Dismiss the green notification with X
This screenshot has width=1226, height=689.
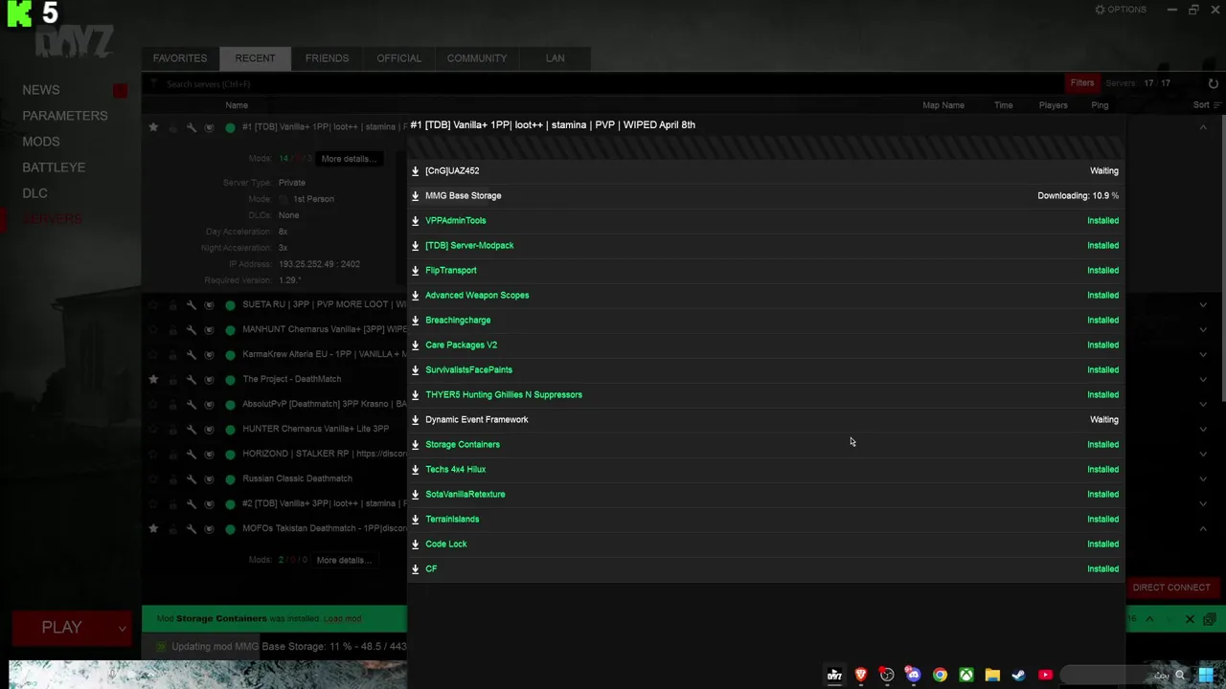coord(1190,619)
